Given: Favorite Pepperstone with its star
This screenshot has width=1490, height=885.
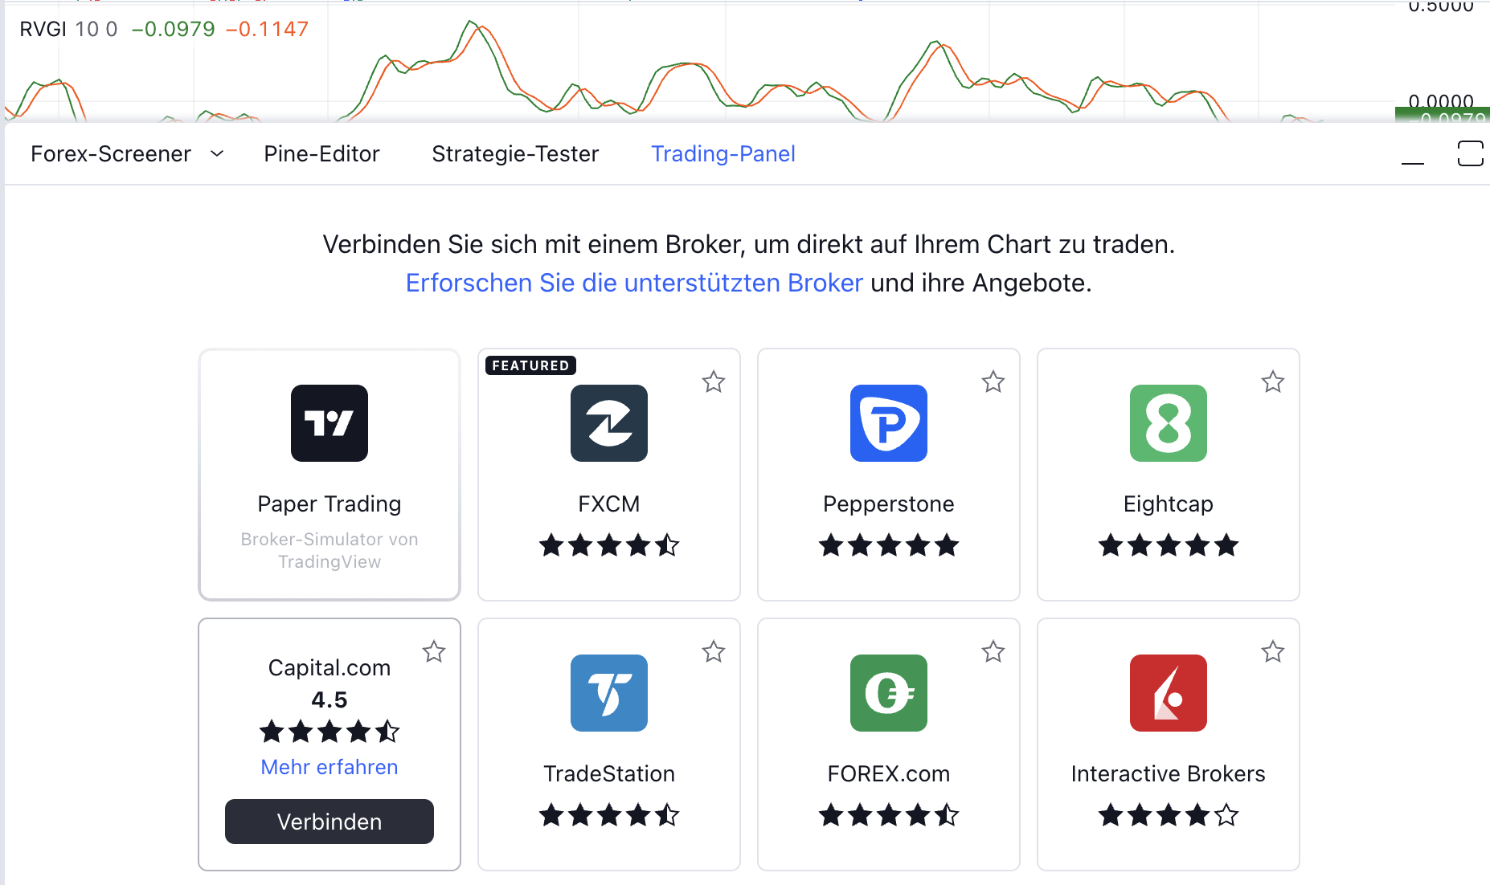Looking at the screenshot, I should tap(993, 381).
